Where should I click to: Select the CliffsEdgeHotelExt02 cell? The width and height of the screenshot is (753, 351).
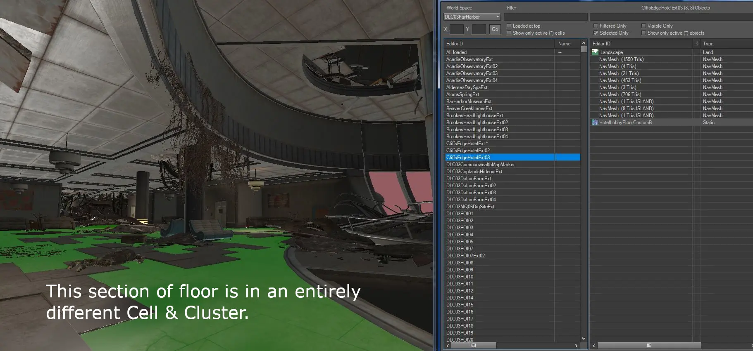click(x=512, y=151)
